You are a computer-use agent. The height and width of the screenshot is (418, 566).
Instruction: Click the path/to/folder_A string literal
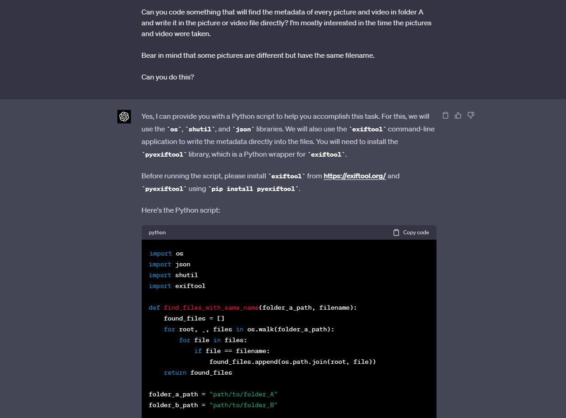pos(243,394)
